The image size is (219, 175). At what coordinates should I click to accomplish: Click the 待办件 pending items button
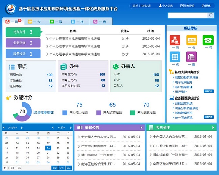click(x=23, y=32)
